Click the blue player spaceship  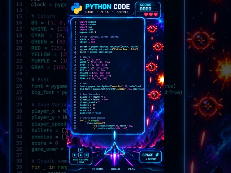[x=115, y=150]
